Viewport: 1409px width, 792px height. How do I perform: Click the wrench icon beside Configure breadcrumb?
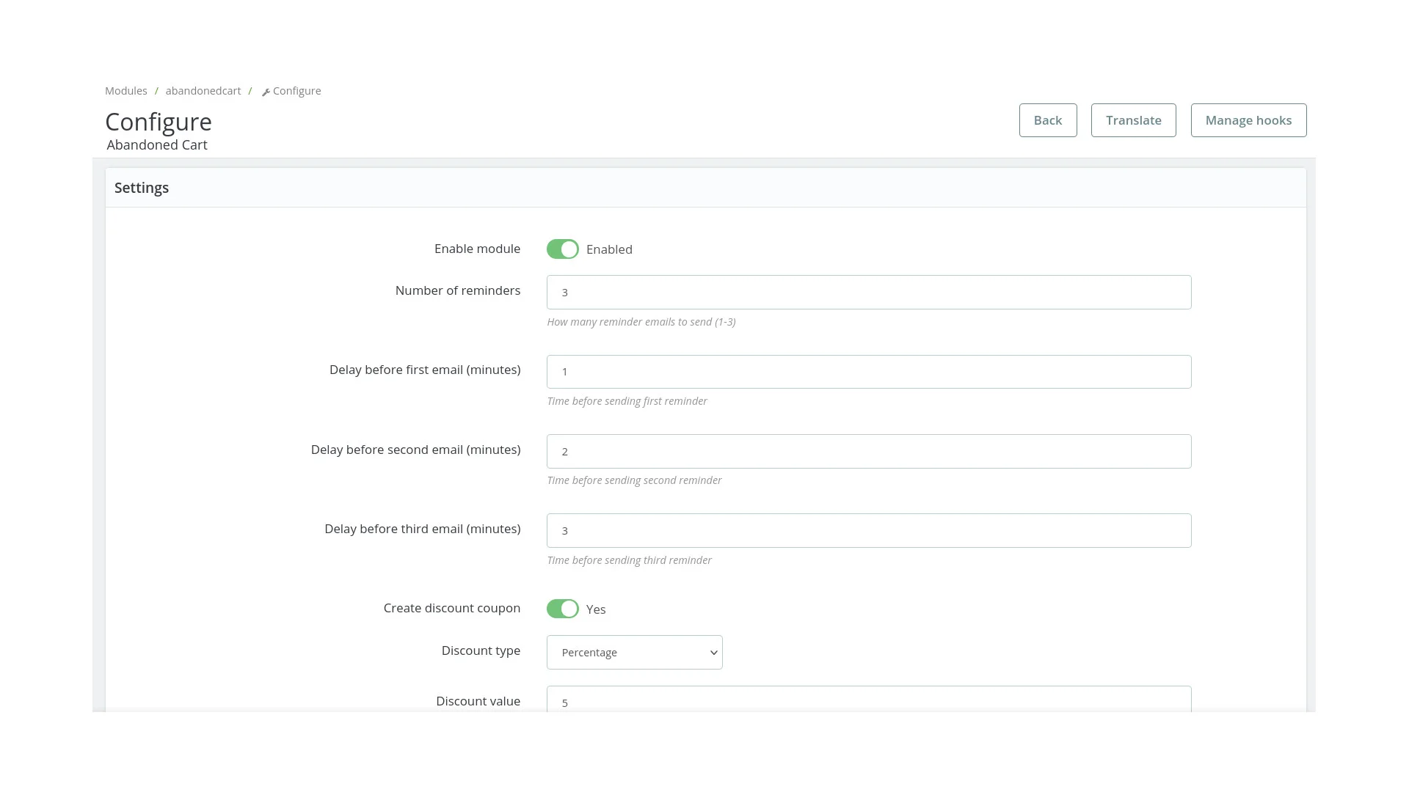(x=266, y=92)
